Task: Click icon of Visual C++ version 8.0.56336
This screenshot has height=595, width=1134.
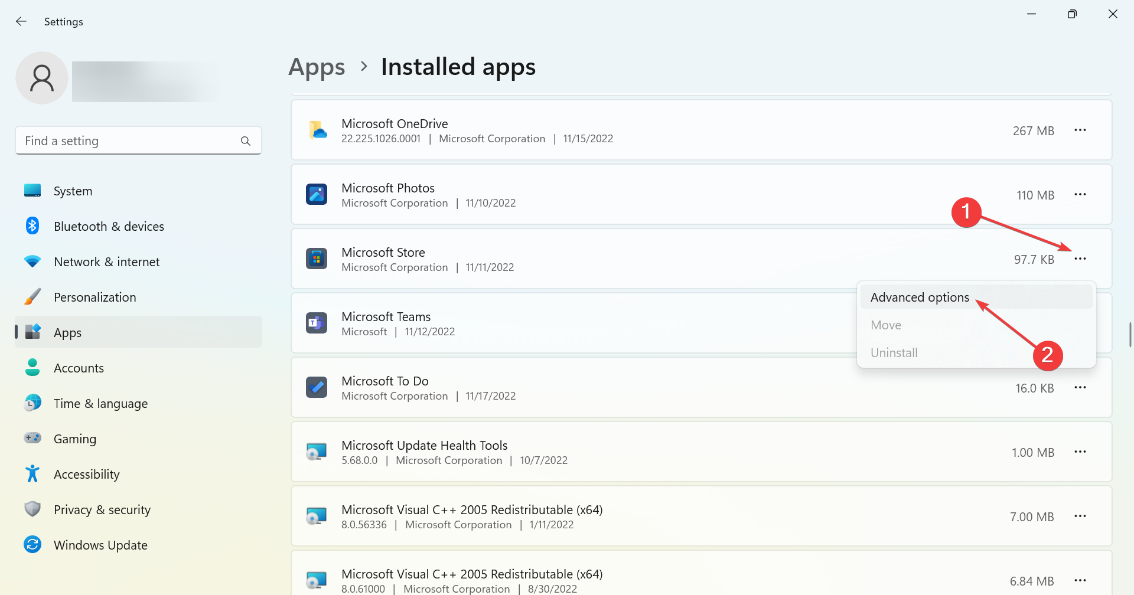Action: (x=317, y=516)
